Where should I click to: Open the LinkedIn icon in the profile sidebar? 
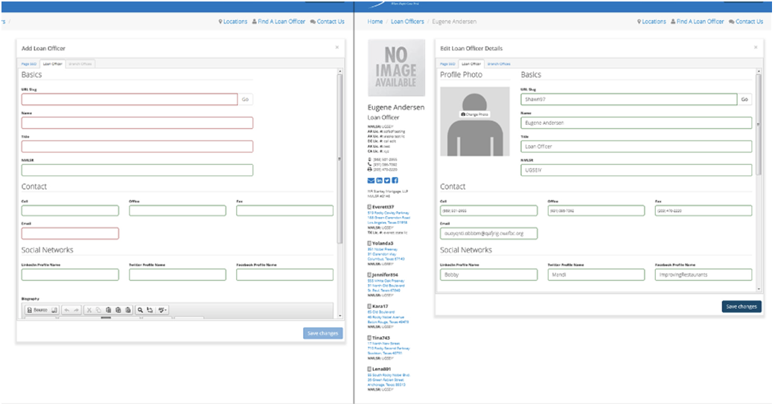point(379,181)
